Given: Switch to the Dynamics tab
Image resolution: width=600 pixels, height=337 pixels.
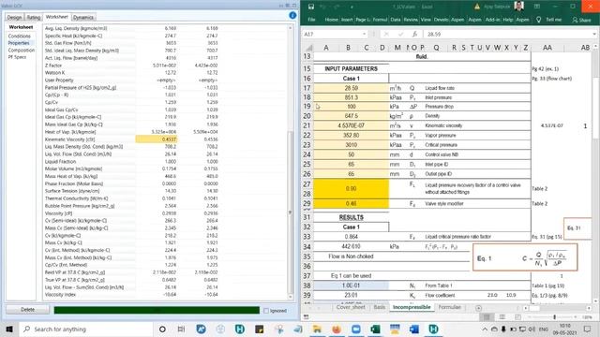Looking at the screenshot, I should pyautogui.click(x=83, y=18).
